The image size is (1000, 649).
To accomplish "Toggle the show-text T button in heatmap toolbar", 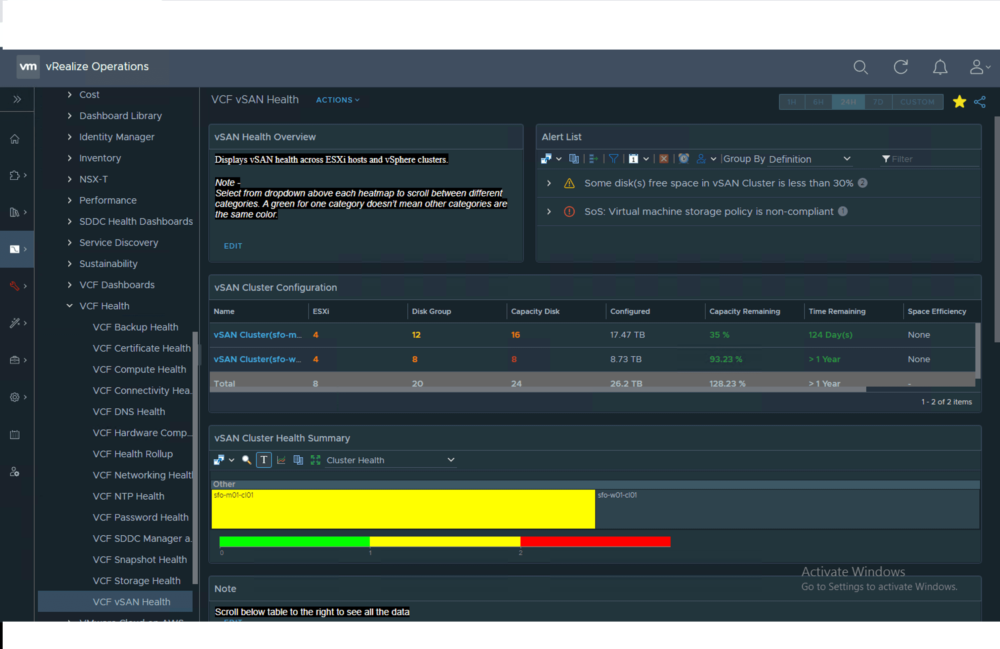I will point(264,460).
